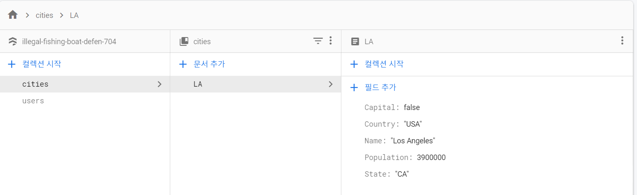Select the LA document row
637x195 pixels.
255,84
